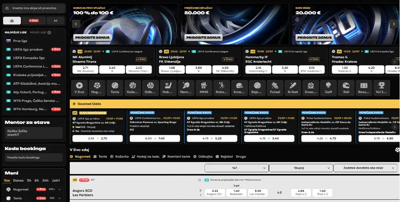This screenshot has height=202, width=400.
Task: Expand Nogomet in the Meni list
Action: [60, 190]
